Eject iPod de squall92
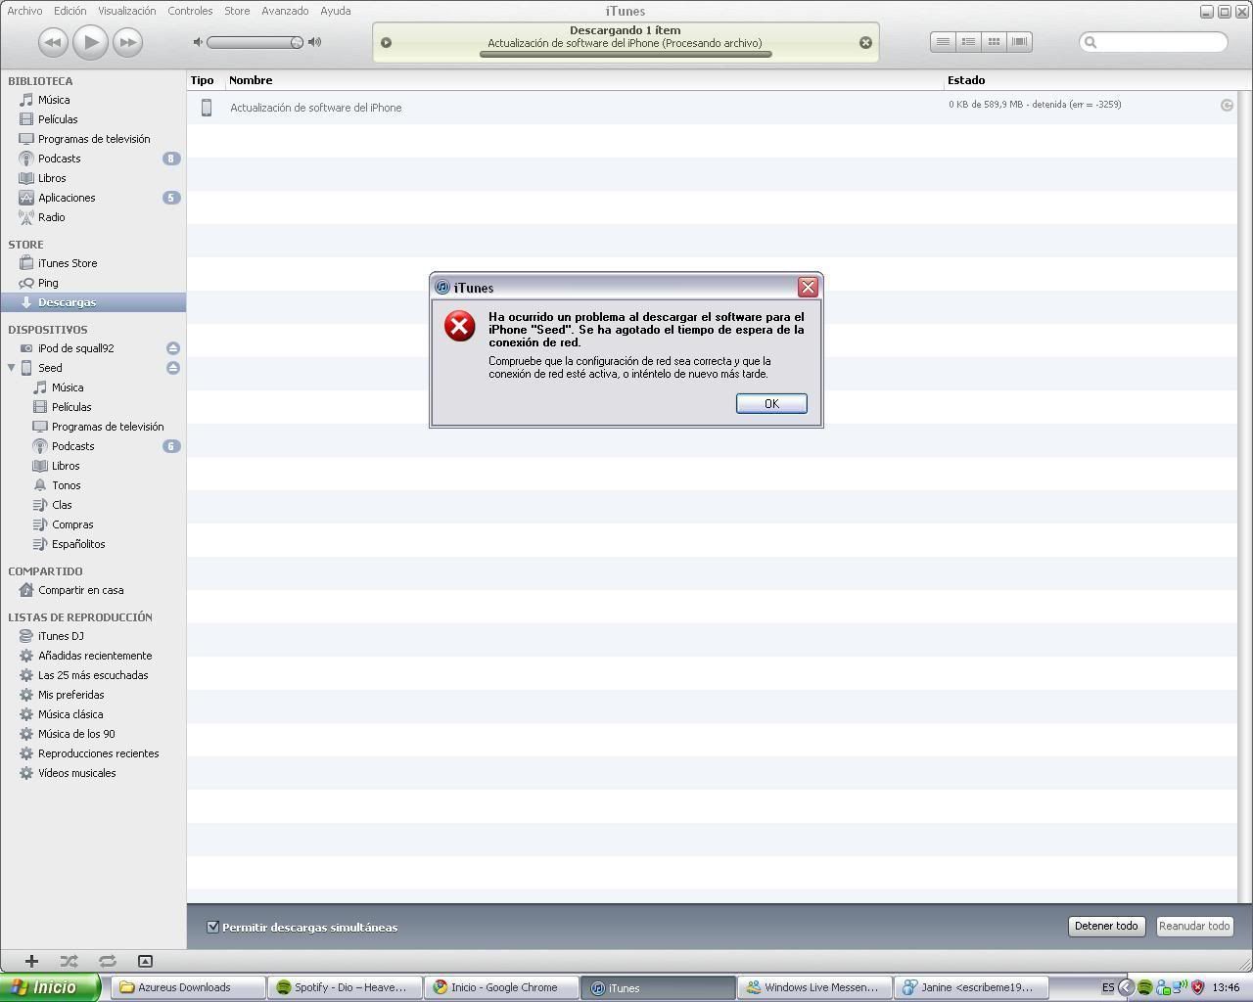This screenshot has height=1002, width=1253. tap(172, 348)
